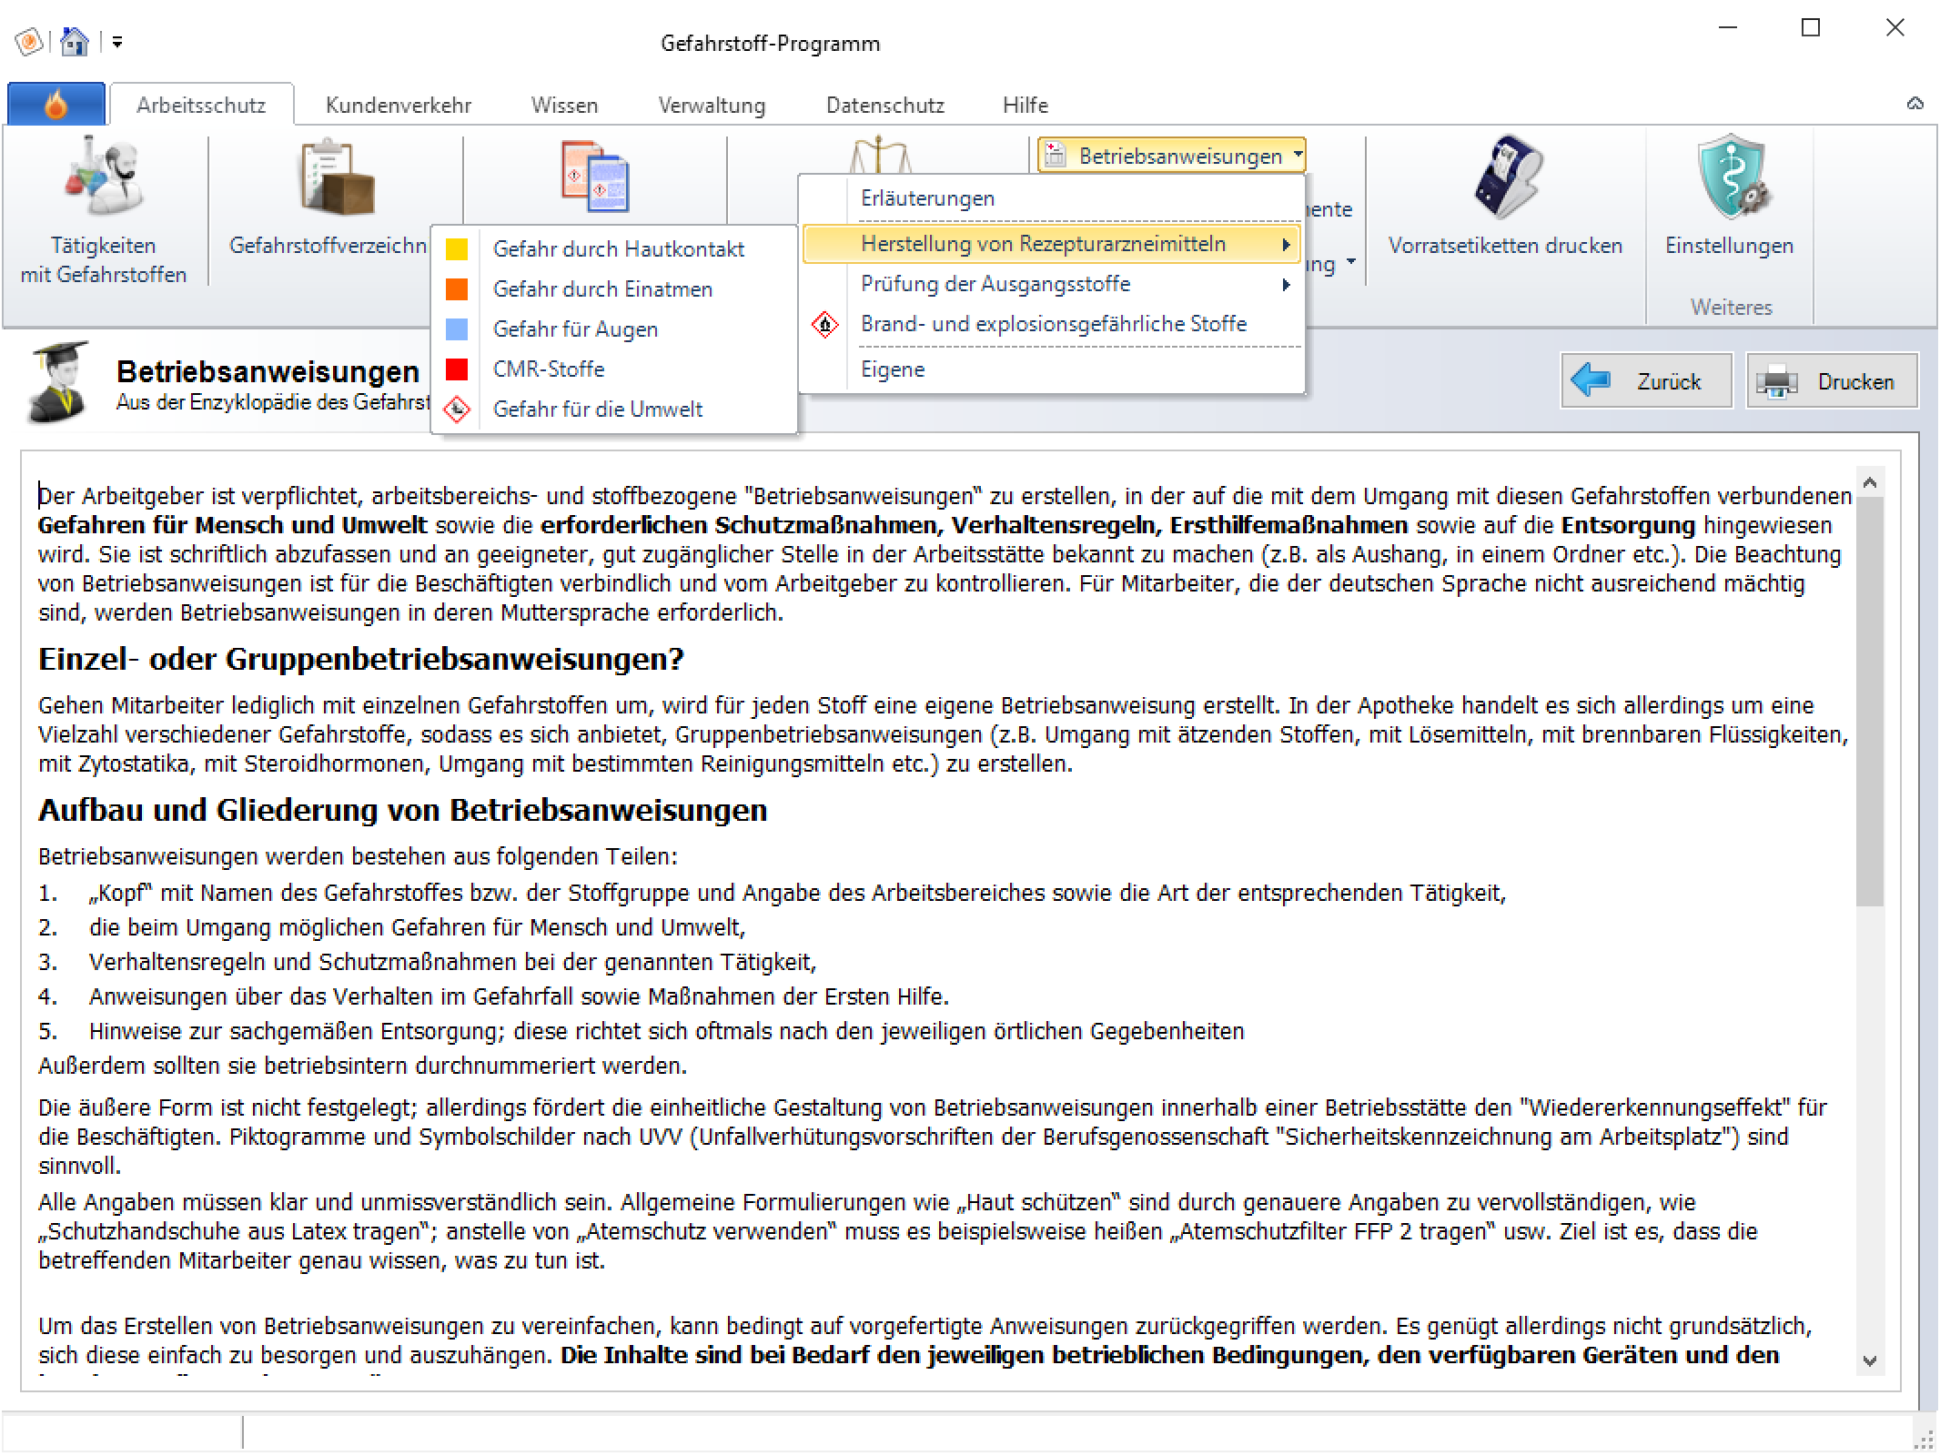This screenshot has width=1940, height=1456.
Task: Select blue swatch for Gefahr für Augen
Action: (457, 329)
